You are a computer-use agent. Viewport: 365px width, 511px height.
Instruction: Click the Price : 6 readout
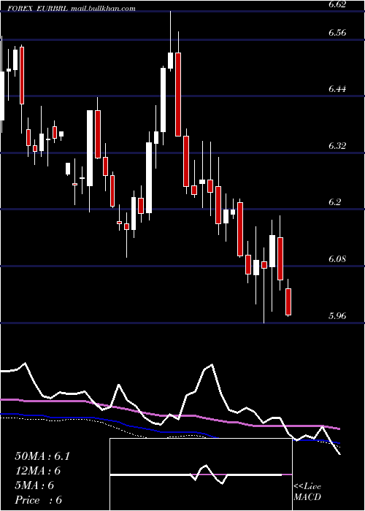coord(39,500)
